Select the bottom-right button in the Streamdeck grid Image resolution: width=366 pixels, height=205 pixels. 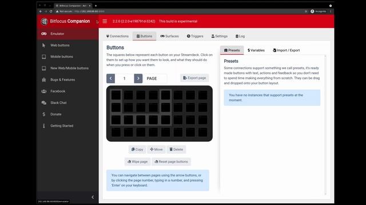point(203,132)
